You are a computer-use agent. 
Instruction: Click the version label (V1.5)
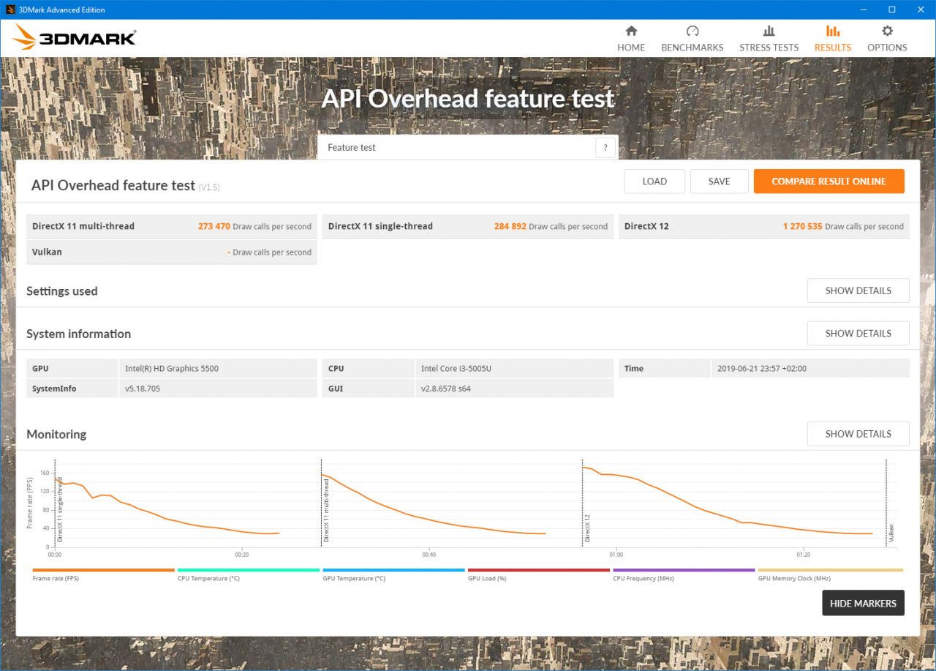[x=209, y=187]
